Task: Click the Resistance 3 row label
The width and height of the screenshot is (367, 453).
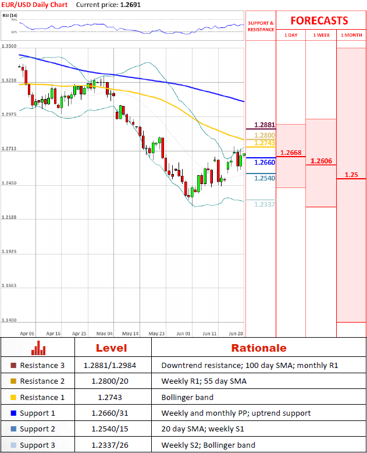Action: coord(42,366)
